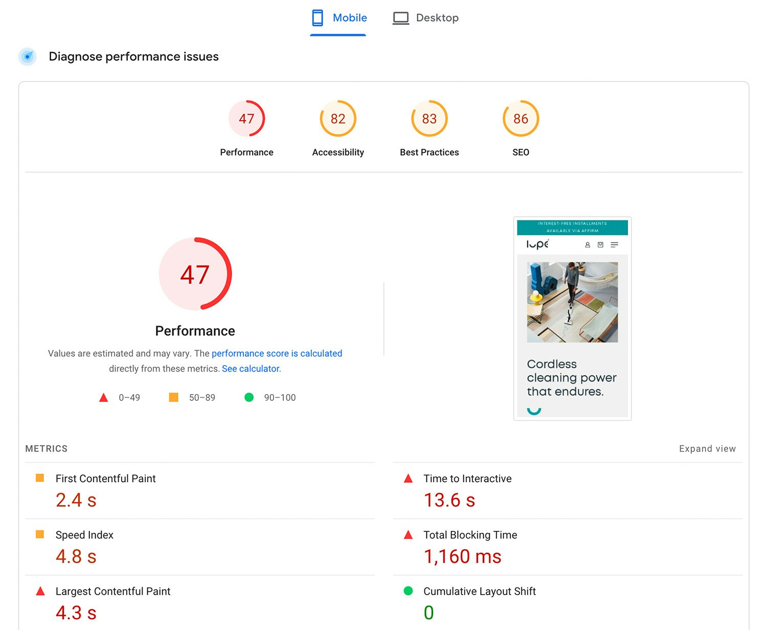This screenshot has width=767, height=630.
Task: Switch to the Desktop tab
Action: point(425,18)
